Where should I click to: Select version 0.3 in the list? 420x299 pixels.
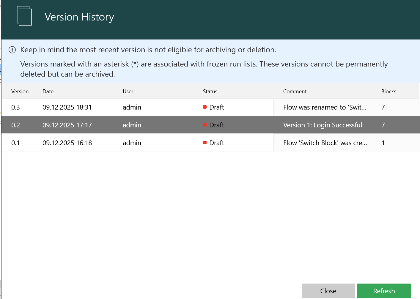[x=15, y=107]
